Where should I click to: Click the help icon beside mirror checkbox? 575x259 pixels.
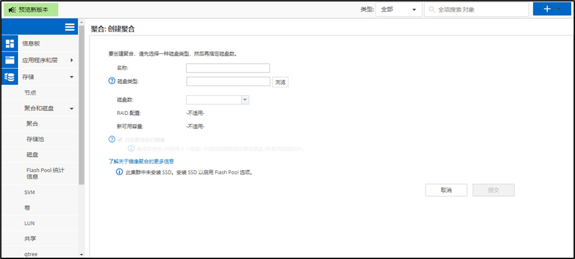(x=111, y=139)
